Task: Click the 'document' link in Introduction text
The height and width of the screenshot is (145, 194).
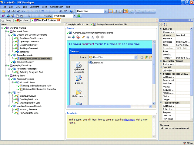Action: pyautogui.click(x=129, y=120)
